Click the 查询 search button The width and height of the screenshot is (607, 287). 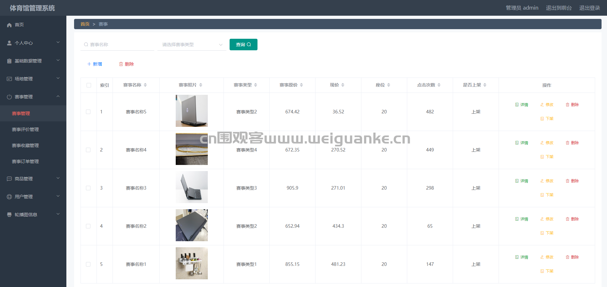243,45
